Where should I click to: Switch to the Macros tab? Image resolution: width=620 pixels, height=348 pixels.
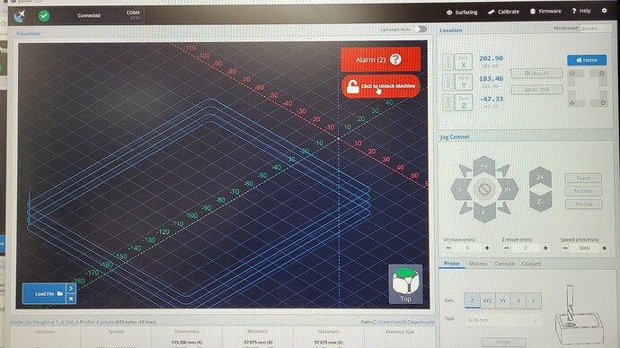pos(478,264)
